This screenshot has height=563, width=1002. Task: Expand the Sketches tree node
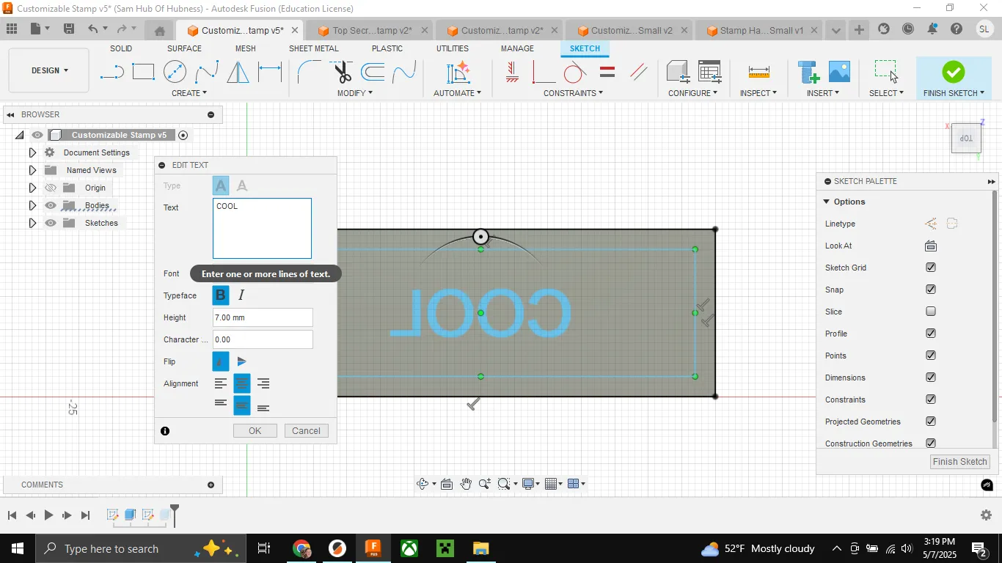point(32,223)
